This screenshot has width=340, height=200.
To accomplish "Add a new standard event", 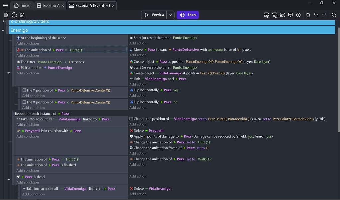I will point(266,15).
